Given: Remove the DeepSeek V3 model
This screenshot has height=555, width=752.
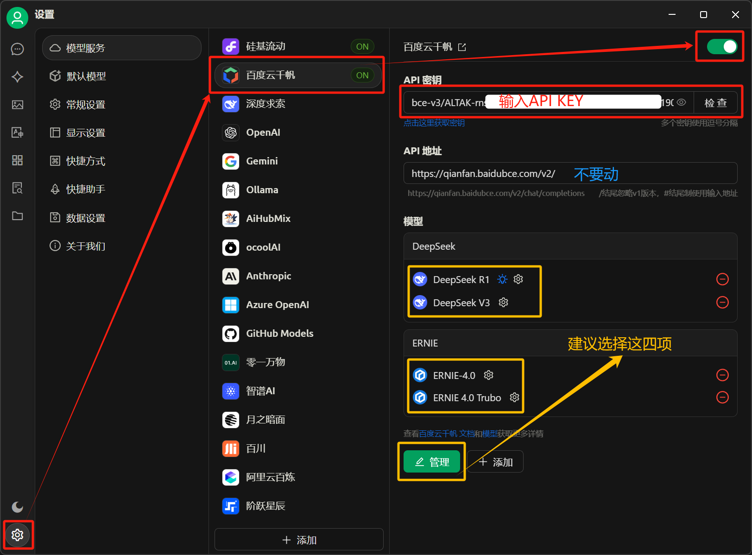Looking at the screenshot, I should tap(722, 302).
